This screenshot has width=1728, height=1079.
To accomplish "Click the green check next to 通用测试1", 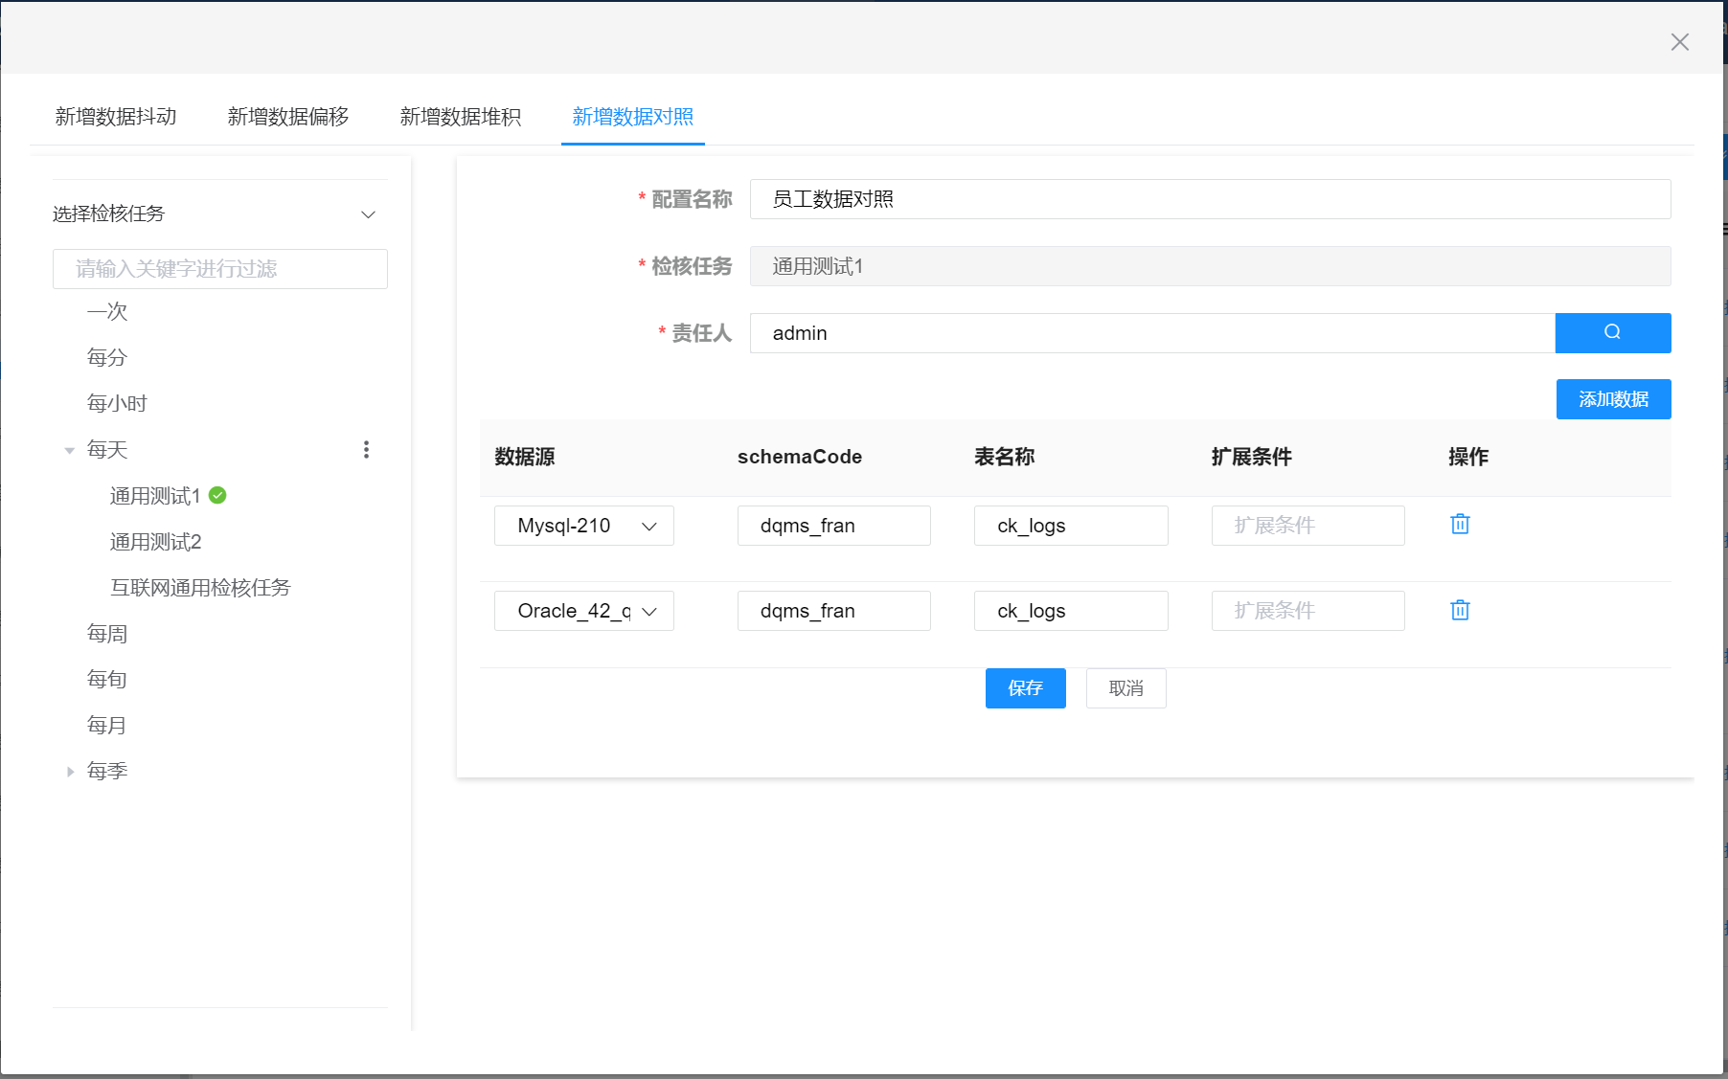I will [217, 495].
